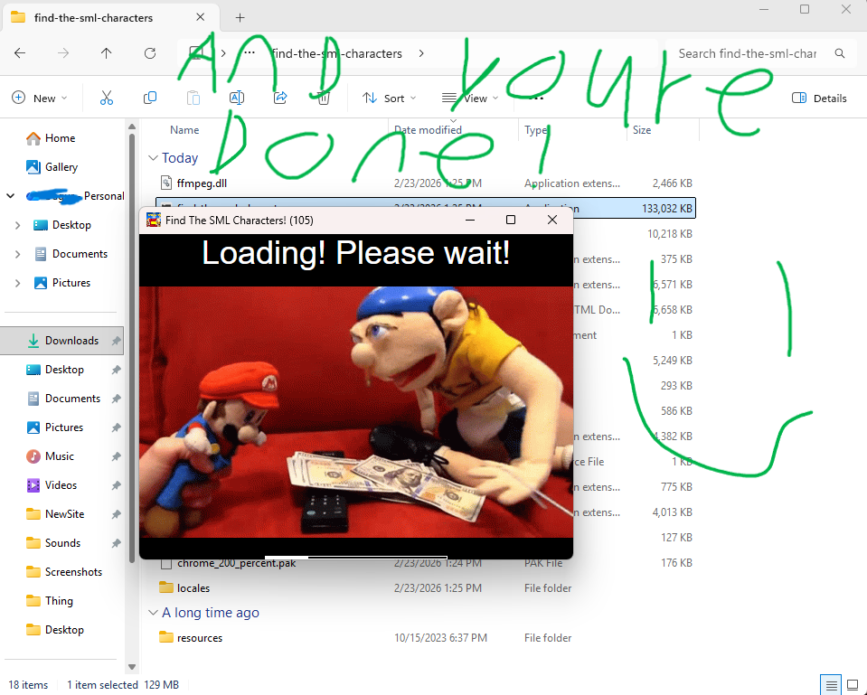Close the find-the-sml-characters tab
Screen dimensions: 867x695
click(x=200, y=17)
